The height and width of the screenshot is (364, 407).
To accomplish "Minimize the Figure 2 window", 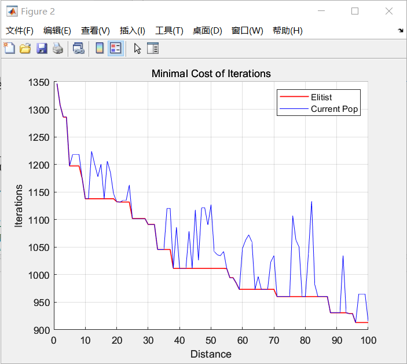I will [x=321, y=11].
